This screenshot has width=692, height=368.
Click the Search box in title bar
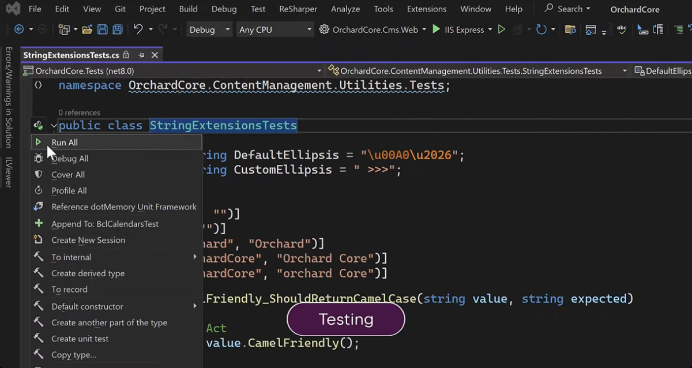[x=568, y=9]
